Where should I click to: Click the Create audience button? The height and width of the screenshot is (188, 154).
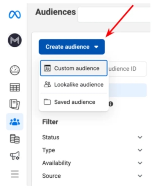72,47
